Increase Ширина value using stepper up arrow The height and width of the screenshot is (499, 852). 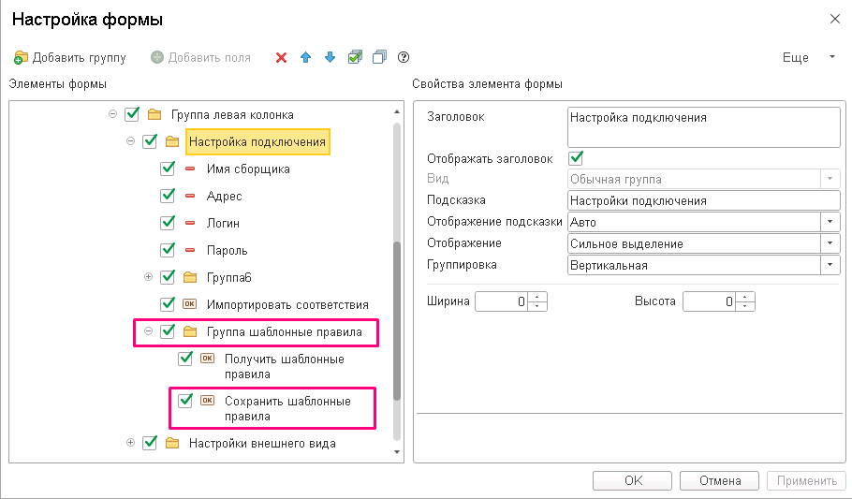tap(537, 297)
